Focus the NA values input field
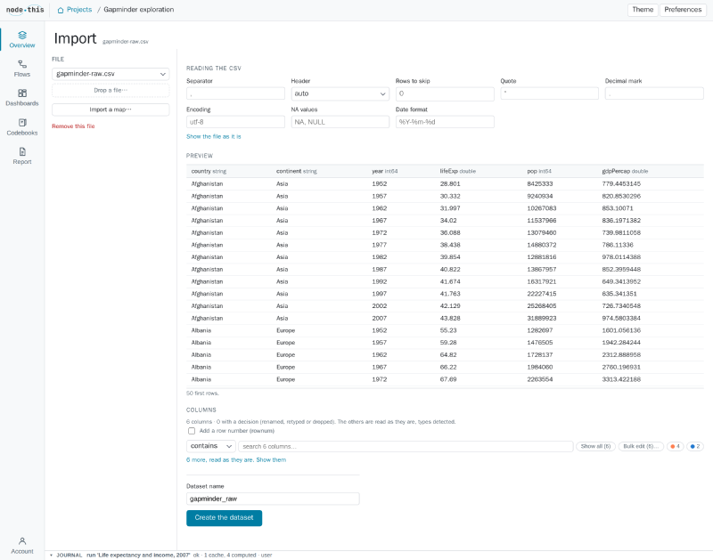 tap(340, 122)
